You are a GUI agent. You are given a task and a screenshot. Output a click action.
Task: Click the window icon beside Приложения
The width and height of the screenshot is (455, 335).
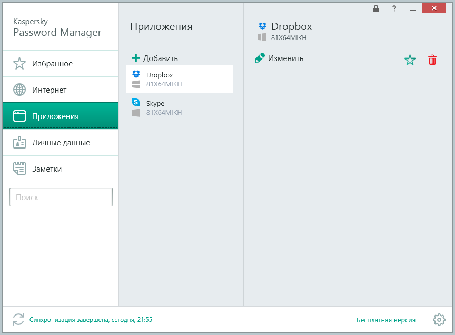coord(19,116)
